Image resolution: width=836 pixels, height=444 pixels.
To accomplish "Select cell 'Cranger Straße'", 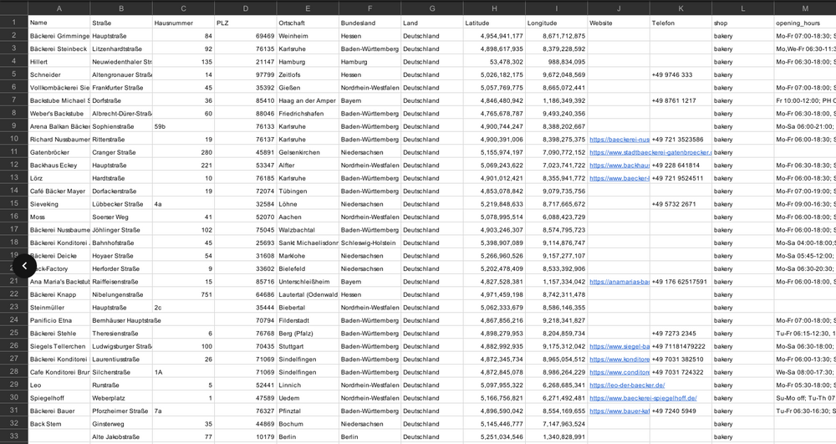I will (x=121, y=152).
